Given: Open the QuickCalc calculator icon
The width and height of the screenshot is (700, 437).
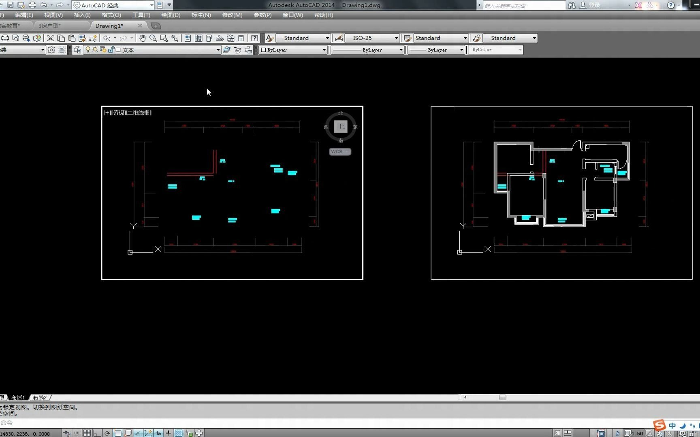Looking at the screenshot, I should point(241,38).
